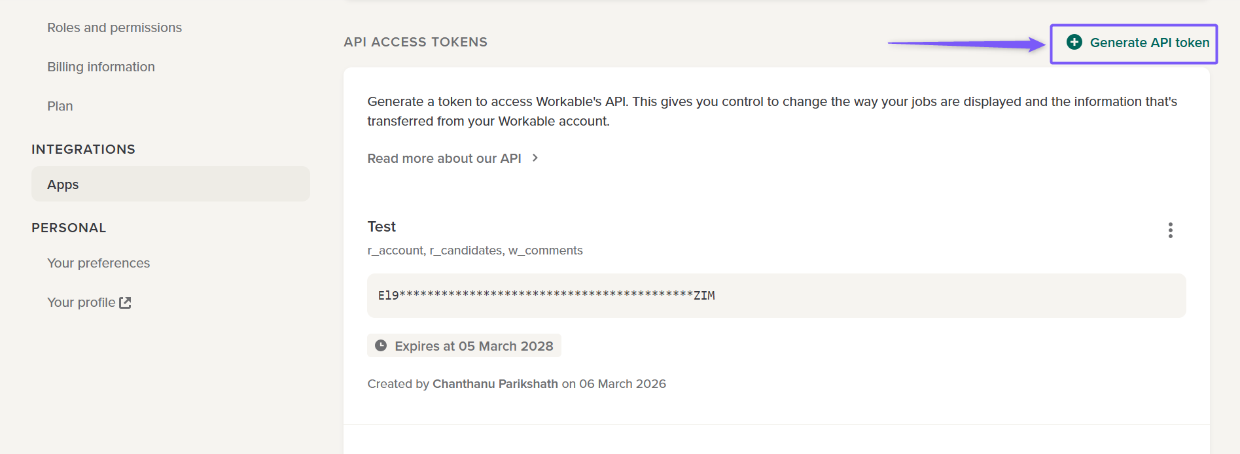Open the Read more about our API link
This screenshot has height=454, width=1240.
click(x=444, y=158)
